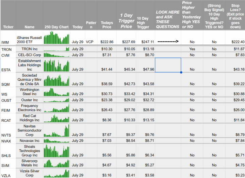Click the fill handle dot on selected cell
Screen dimensions: 245x178
(181, 72)
